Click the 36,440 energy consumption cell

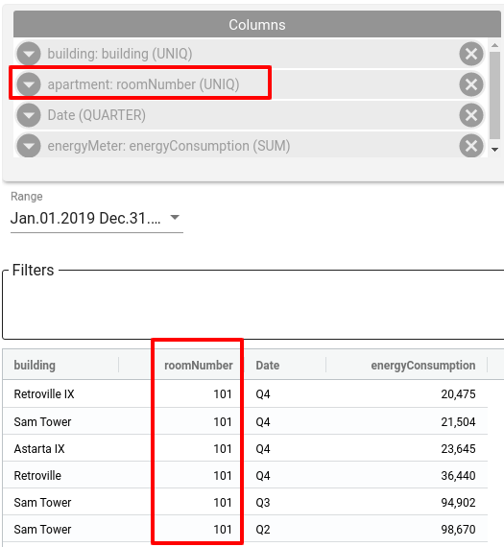(458, 475)
